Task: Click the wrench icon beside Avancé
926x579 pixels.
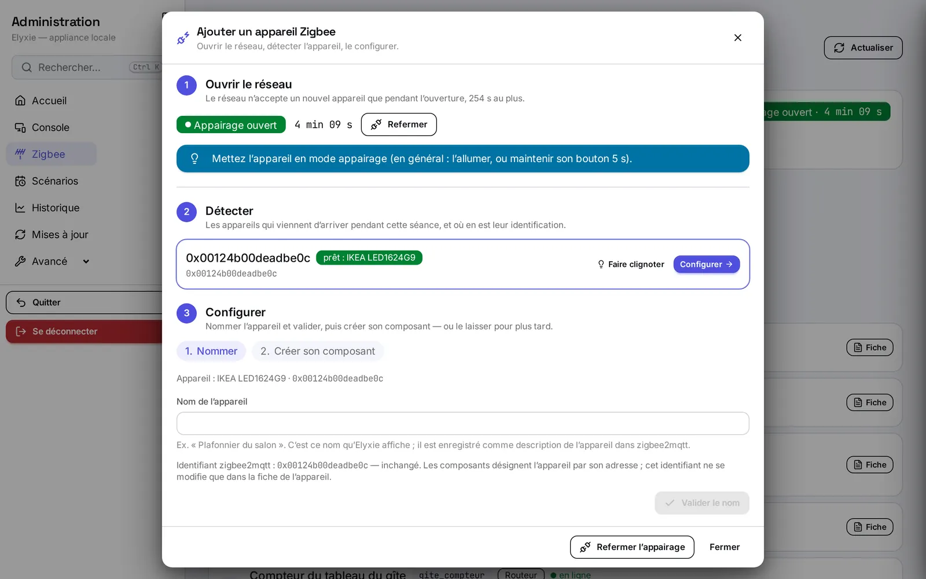Action: 20,261
